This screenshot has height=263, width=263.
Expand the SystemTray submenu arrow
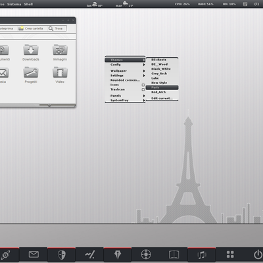point(144,101)
